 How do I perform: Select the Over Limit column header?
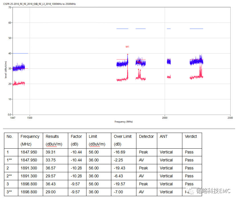[123, 137]
